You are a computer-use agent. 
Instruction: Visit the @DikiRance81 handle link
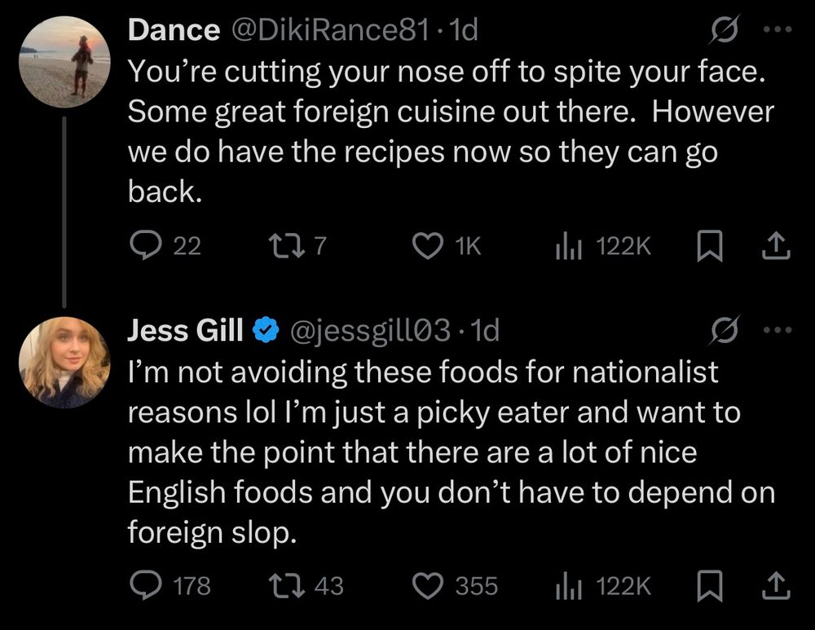click(329, 31)
